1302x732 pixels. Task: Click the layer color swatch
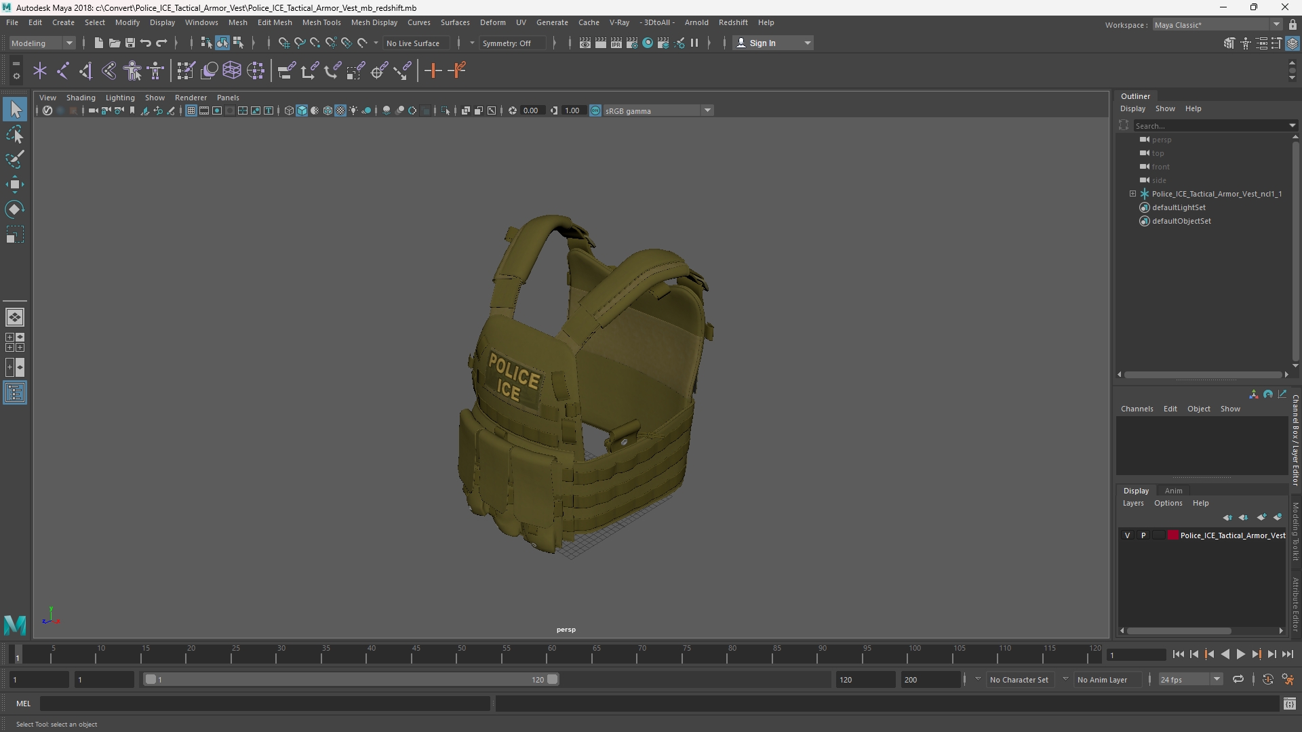click(1172, 535)
